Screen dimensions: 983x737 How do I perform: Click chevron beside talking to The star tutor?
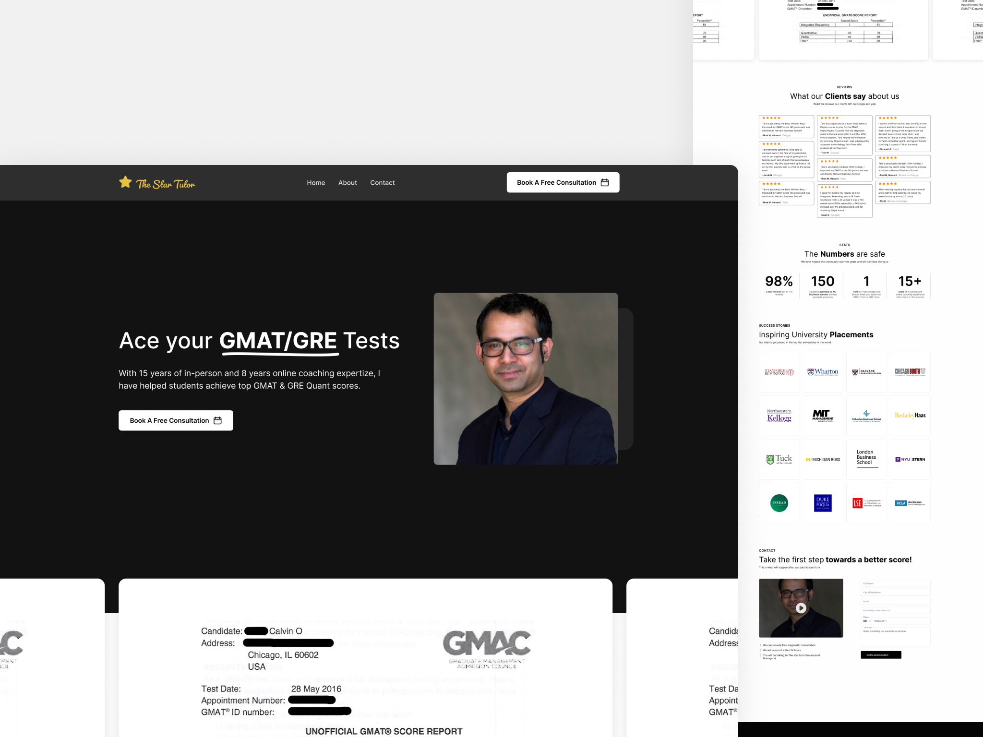[761, 655]
